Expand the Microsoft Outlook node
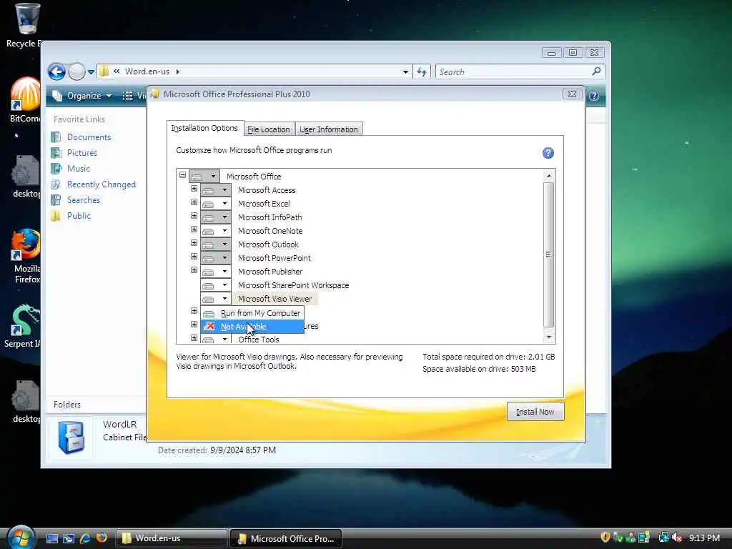 click(194, 243)
